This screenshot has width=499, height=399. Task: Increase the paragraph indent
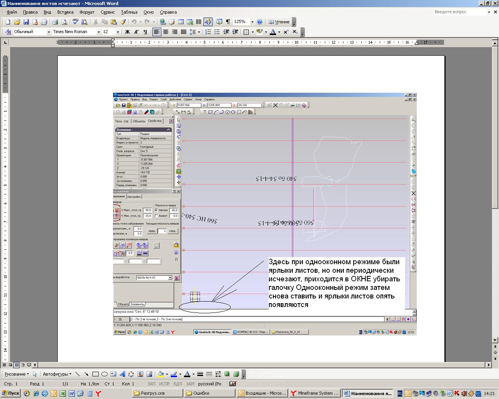click(235, 32)
